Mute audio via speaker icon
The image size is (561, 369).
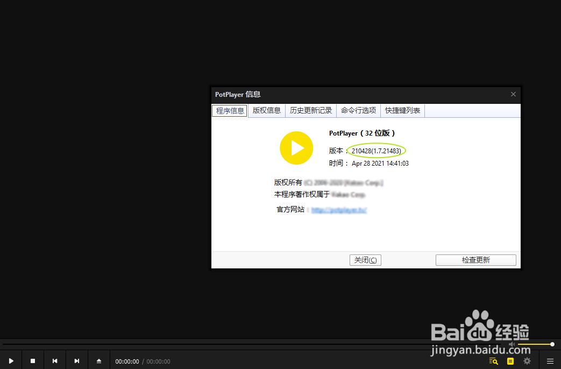512,344
